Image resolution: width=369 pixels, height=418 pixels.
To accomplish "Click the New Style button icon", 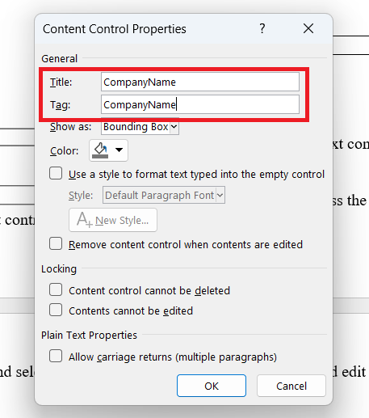I will (x=85, y=220).
